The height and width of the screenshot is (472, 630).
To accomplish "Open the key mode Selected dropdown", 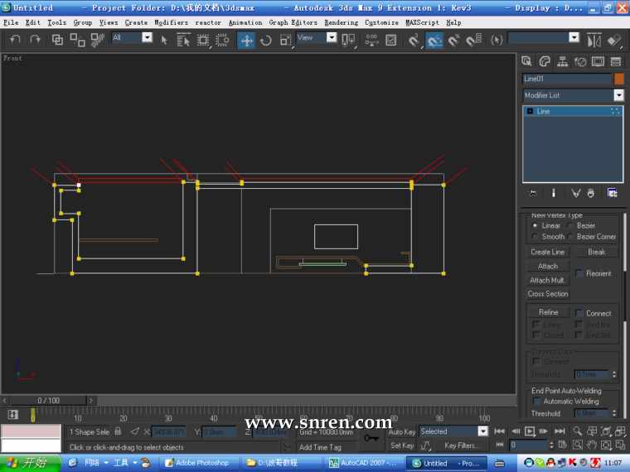I will [x=482, y=431].
